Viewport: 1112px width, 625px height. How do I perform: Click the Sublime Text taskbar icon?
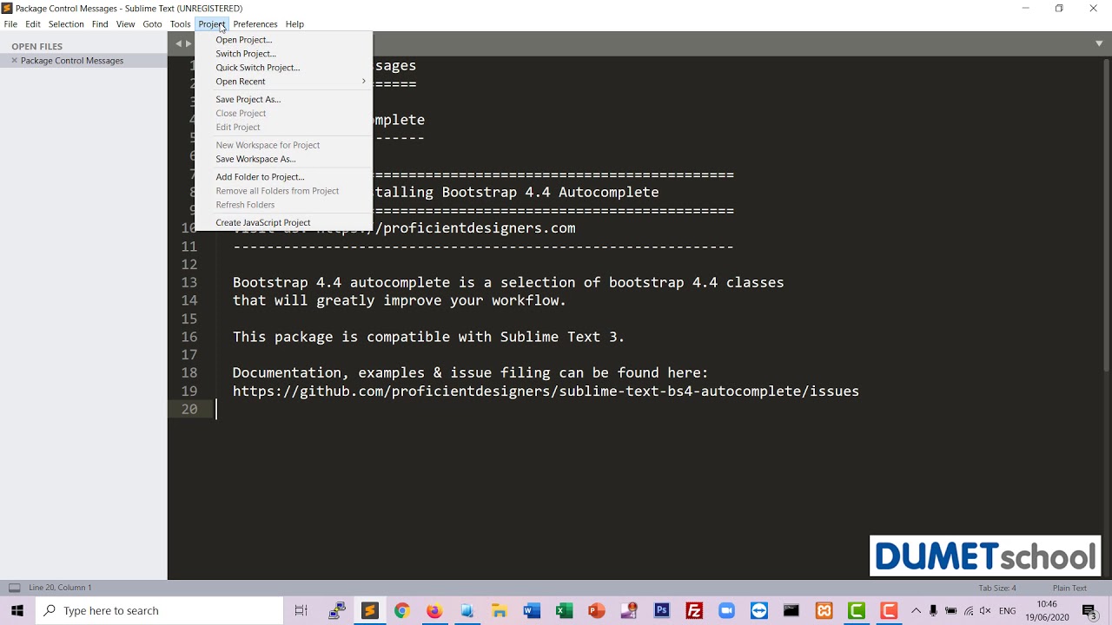tap(369, 610)
